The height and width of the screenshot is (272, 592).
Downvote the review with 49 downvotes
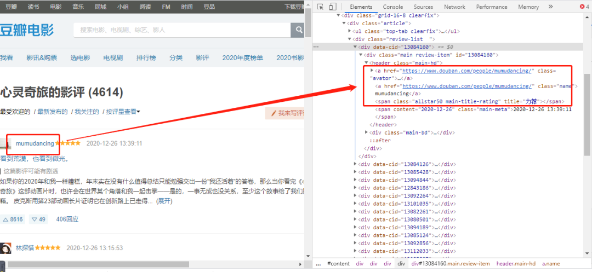click(38, 219)
